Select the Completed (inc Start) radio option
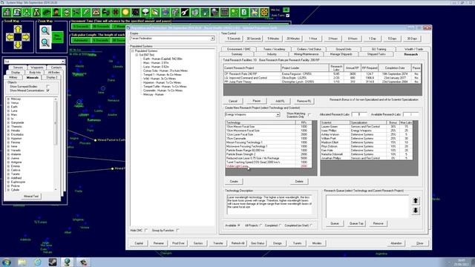The image size is (475, 267). [311, 225]
